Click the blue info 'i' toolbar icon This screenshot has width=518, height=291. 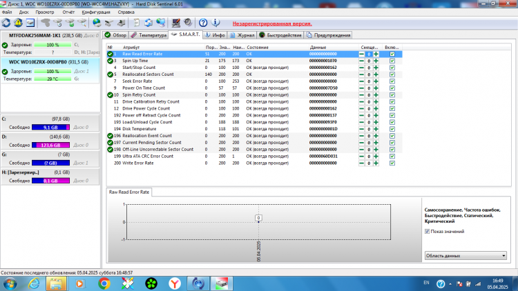[x=215, y=23]
